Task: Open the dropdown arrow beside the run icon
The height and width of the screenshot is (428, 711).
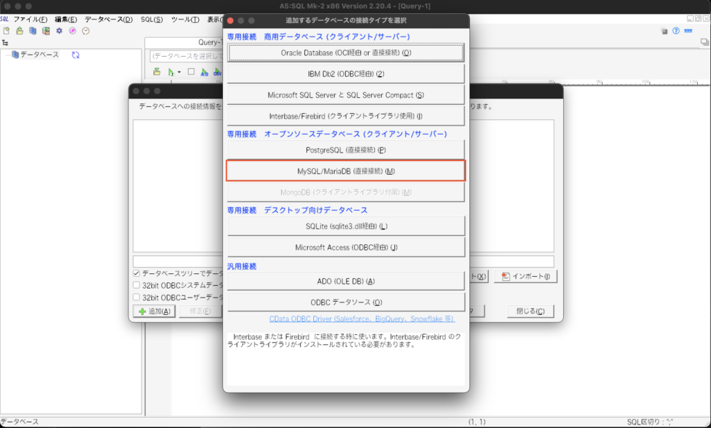Action: tap(178, 72)
